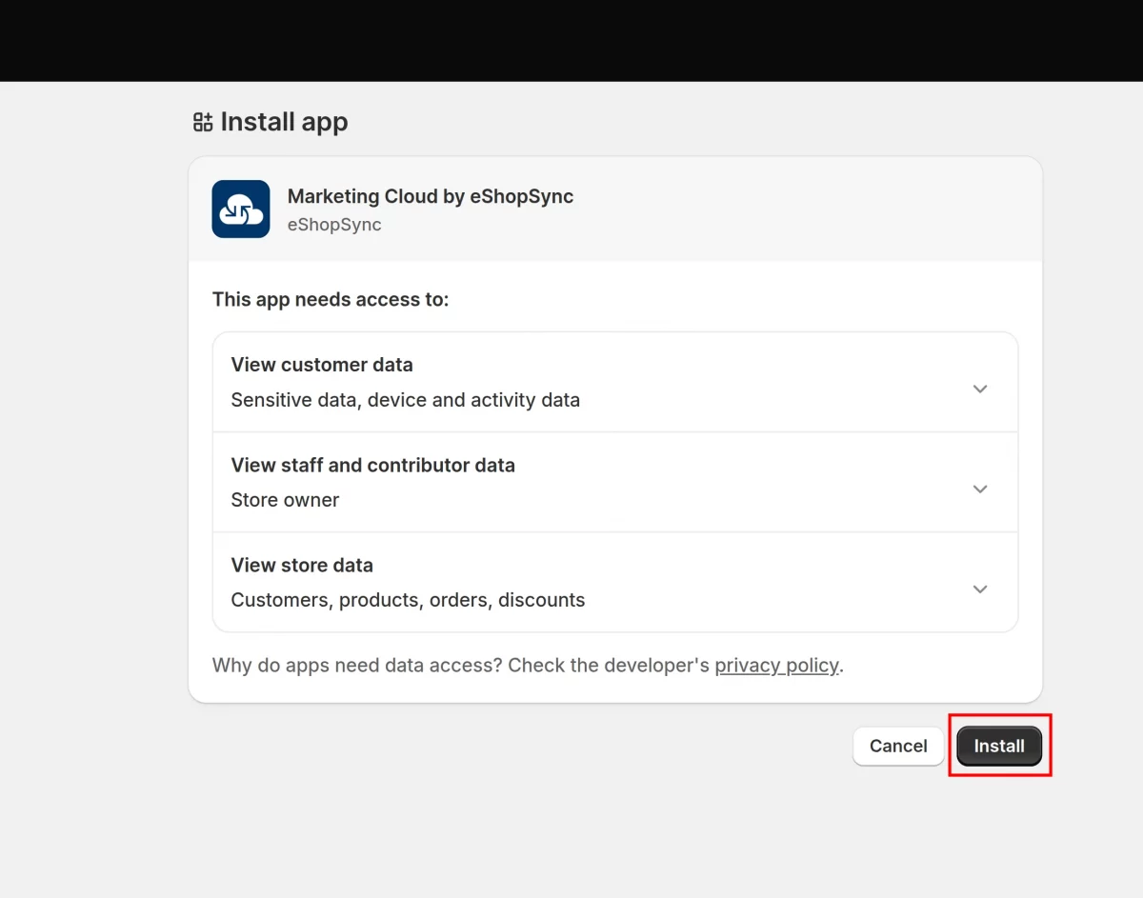This screenshot has width=1143, height=898.
Task: Open the developer's privacy policy link
Action: [x=777, y=665]
